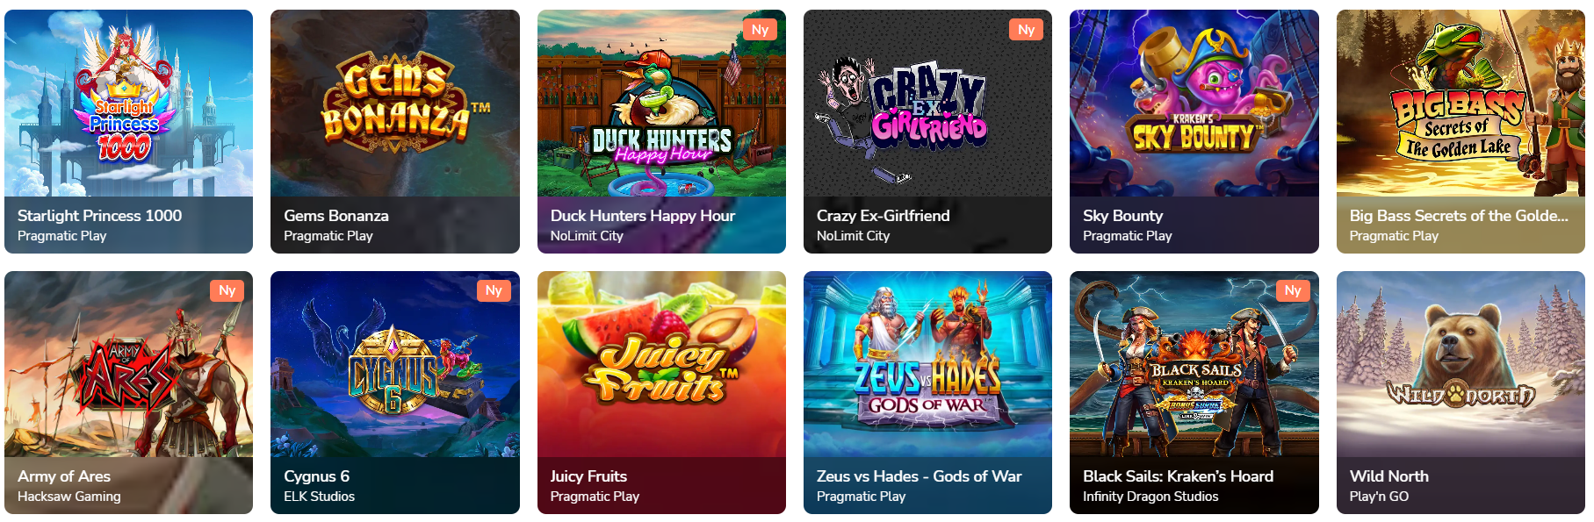Click the Ny badge on Army of Ares
Image resolution: width=1594 pixels, height=522 pixels.
227,290
